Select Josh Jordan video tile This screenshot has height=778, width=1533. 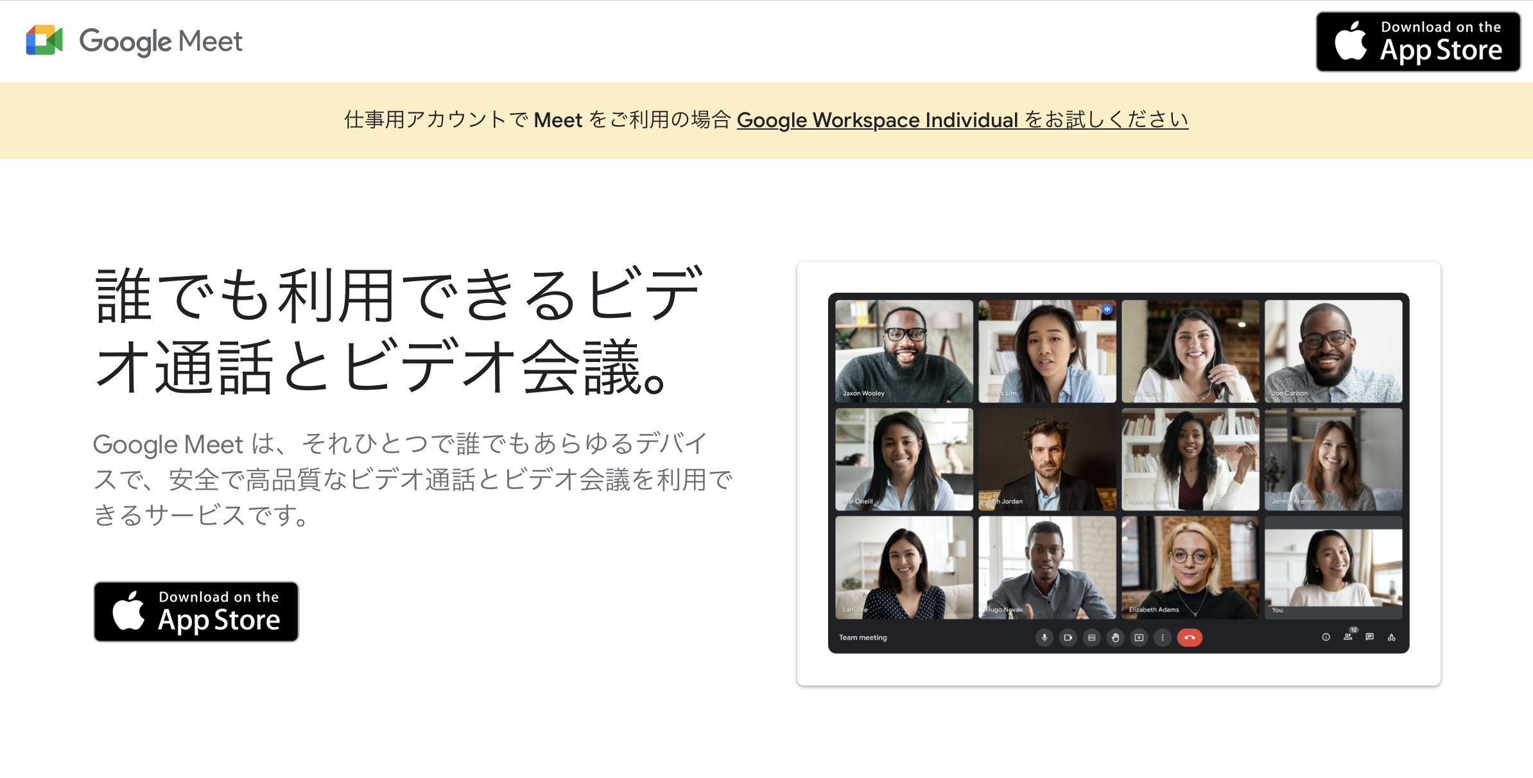pyautogui.click(x=1047, y=460)
